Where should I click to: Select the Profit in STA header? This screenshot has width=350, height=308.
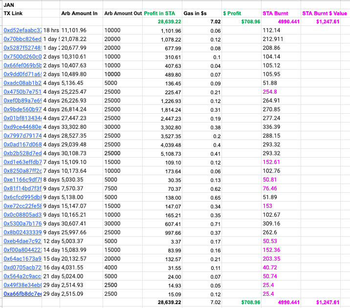click(162, 13)
